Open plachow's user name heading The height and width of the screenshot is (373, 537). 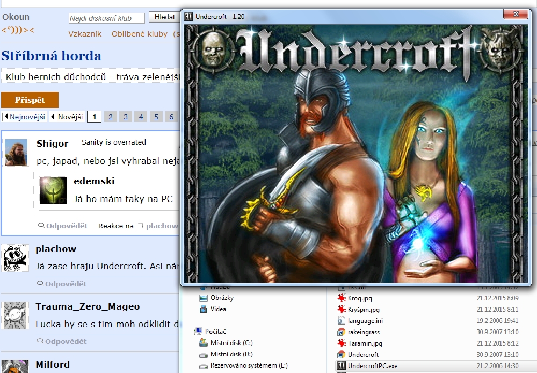coord(56,249)
